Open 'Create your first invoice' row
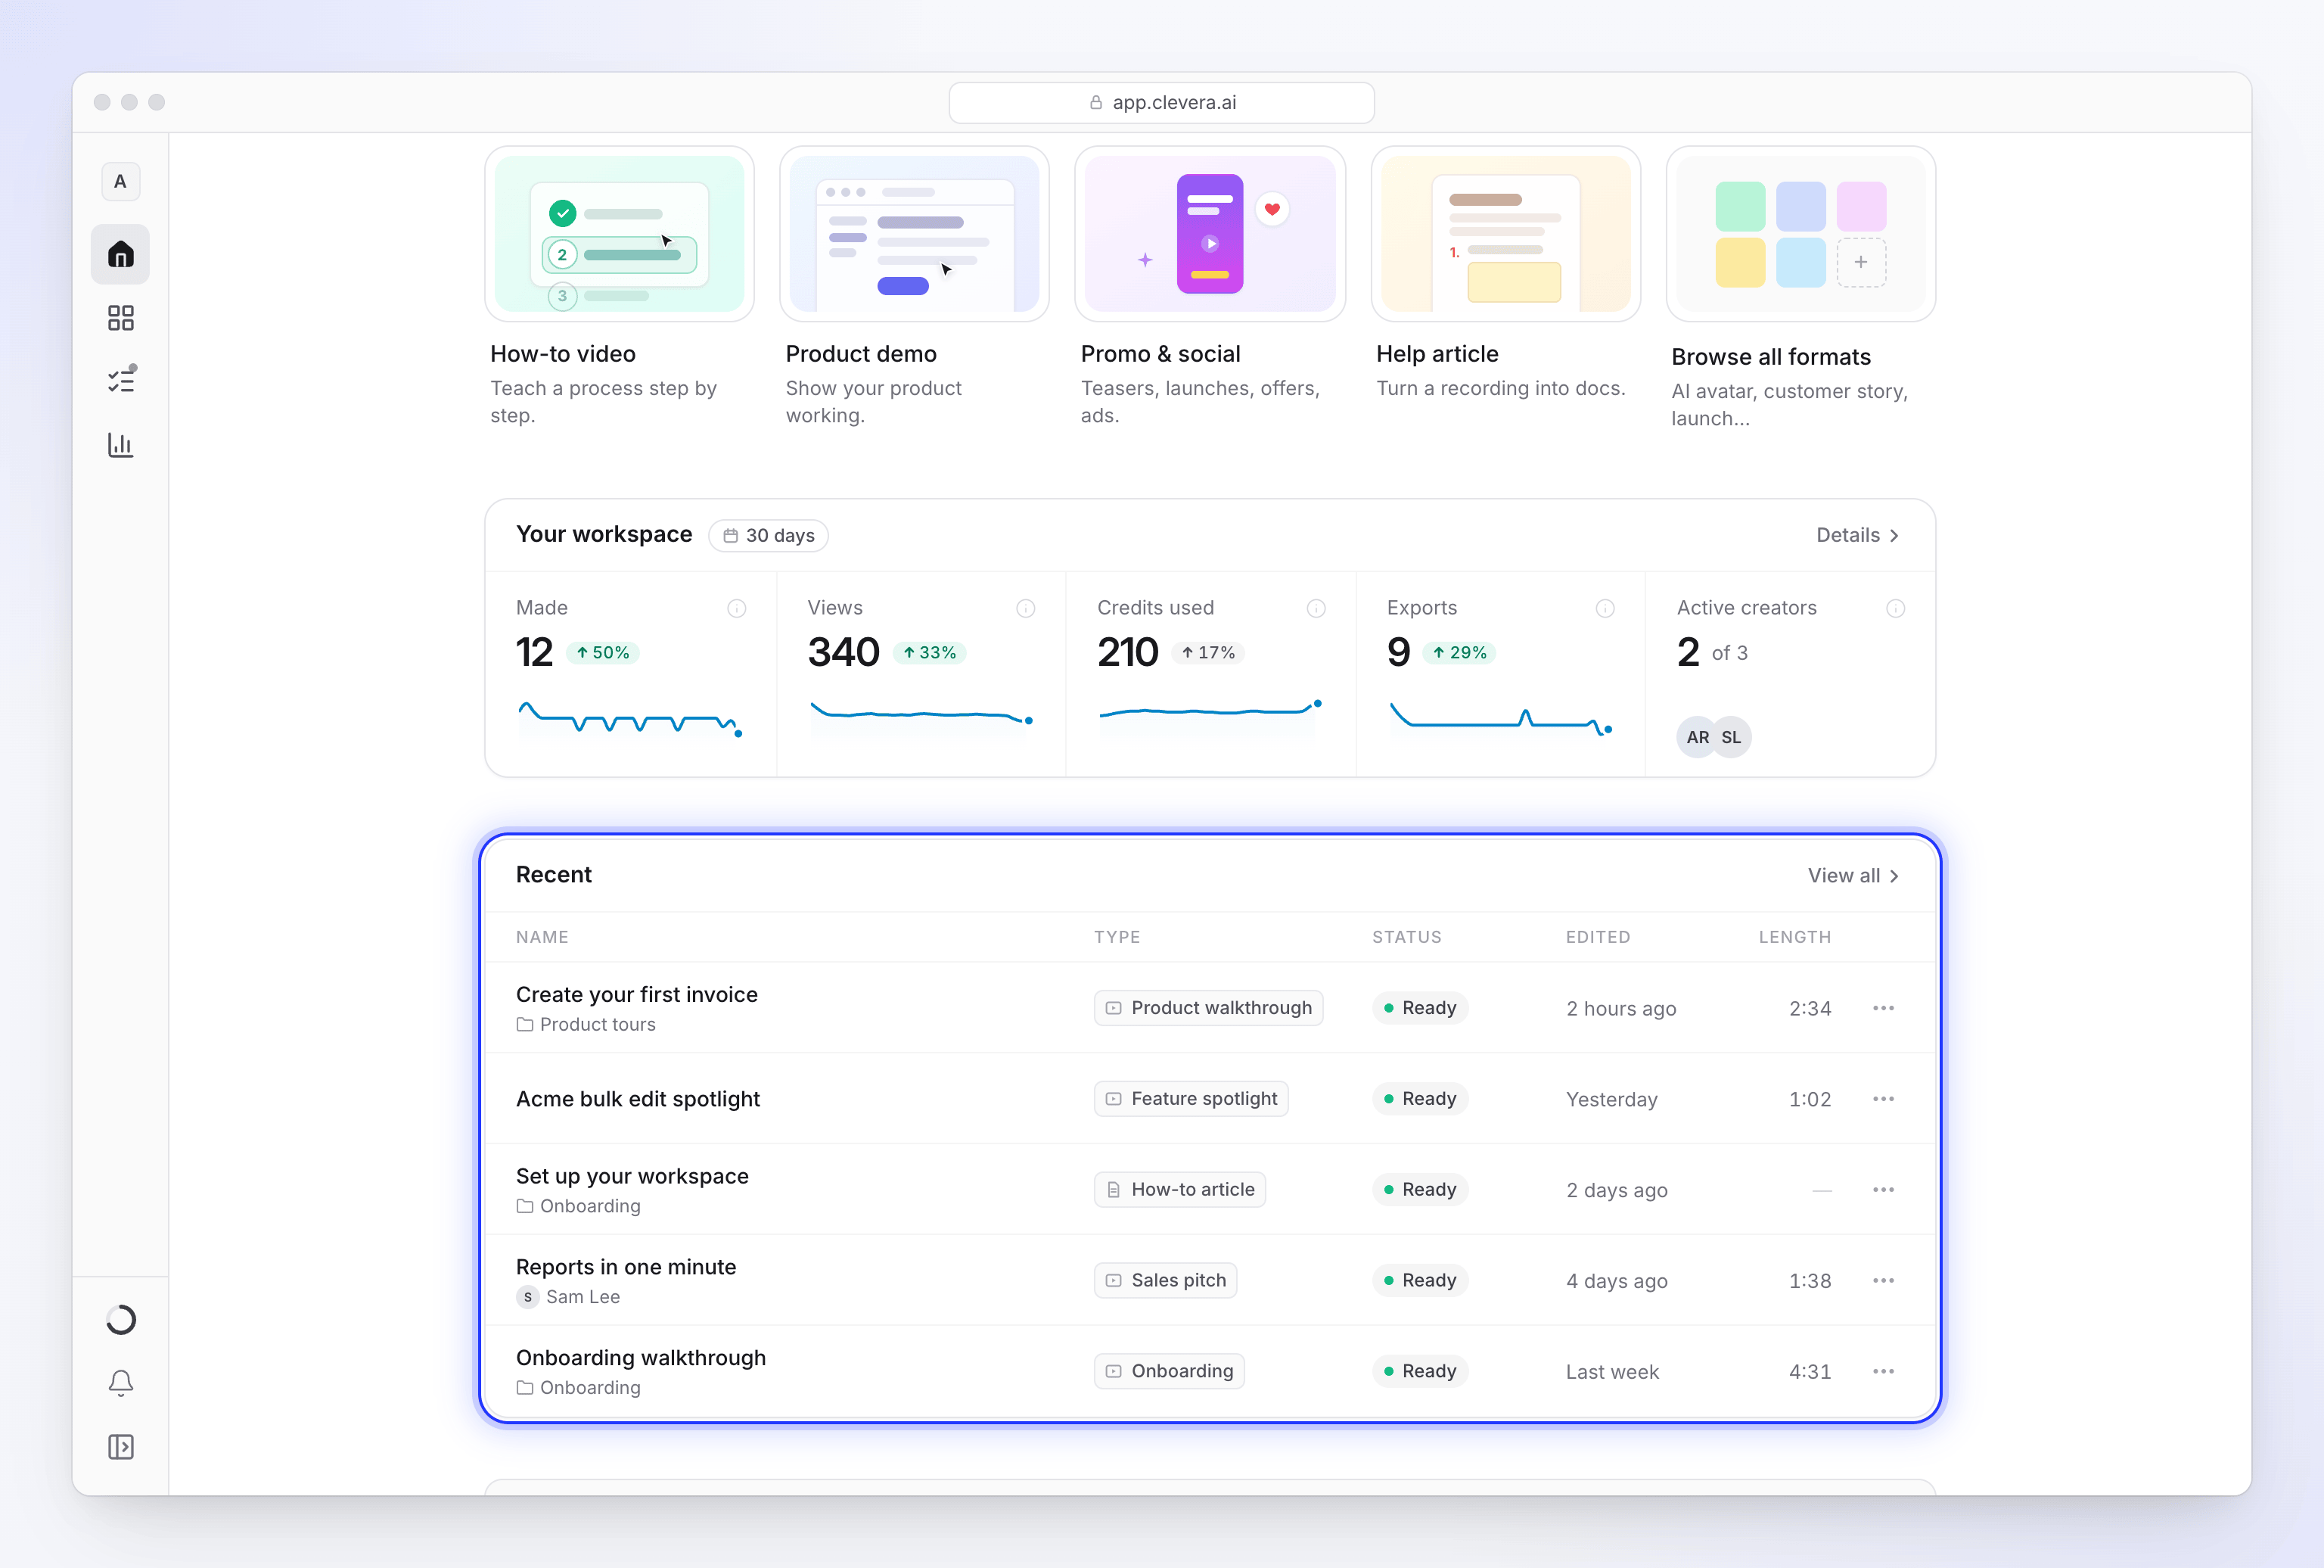Image resolution: width=2324 pixels, height=1568 pixels. tap(1210, 1008)
